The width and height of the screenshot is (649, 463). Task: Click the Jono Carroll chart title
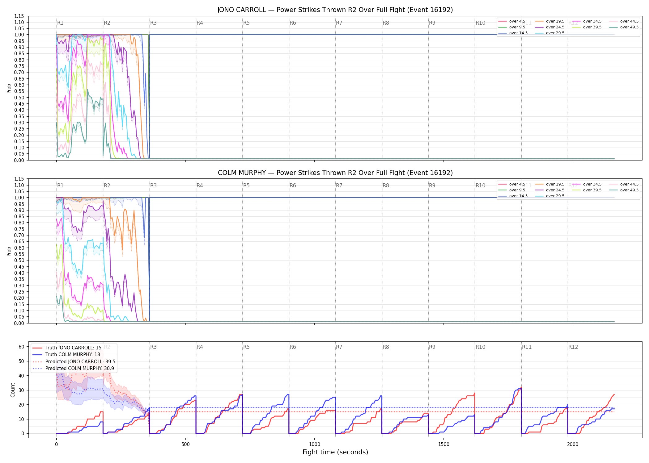335,10
